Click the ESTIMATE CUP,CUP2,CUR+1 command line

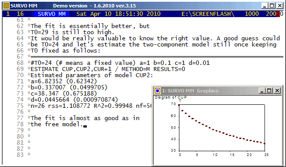click(108, 69)
